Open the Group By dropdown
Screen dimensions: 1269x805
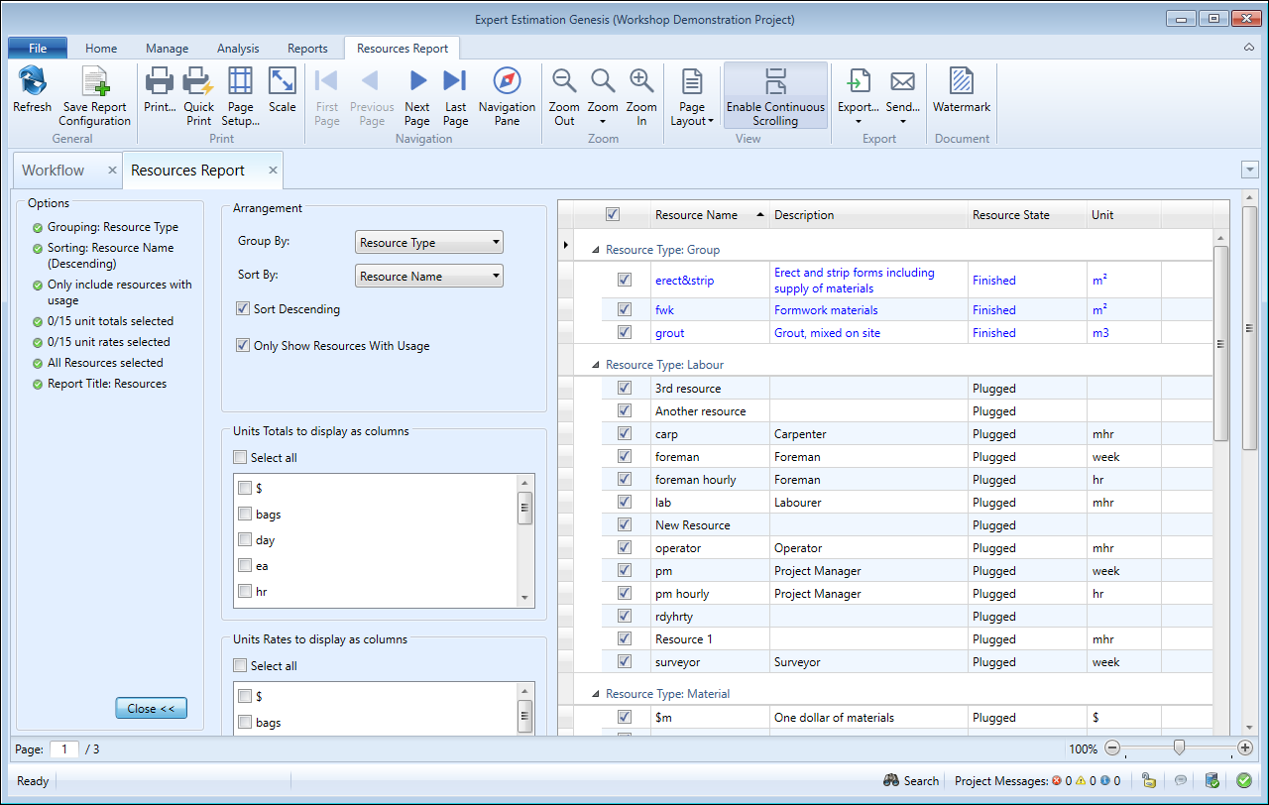tap(428, 243)
